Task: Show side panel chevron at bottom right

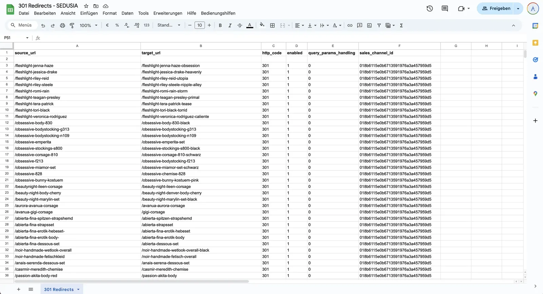Action: point(535,286)
